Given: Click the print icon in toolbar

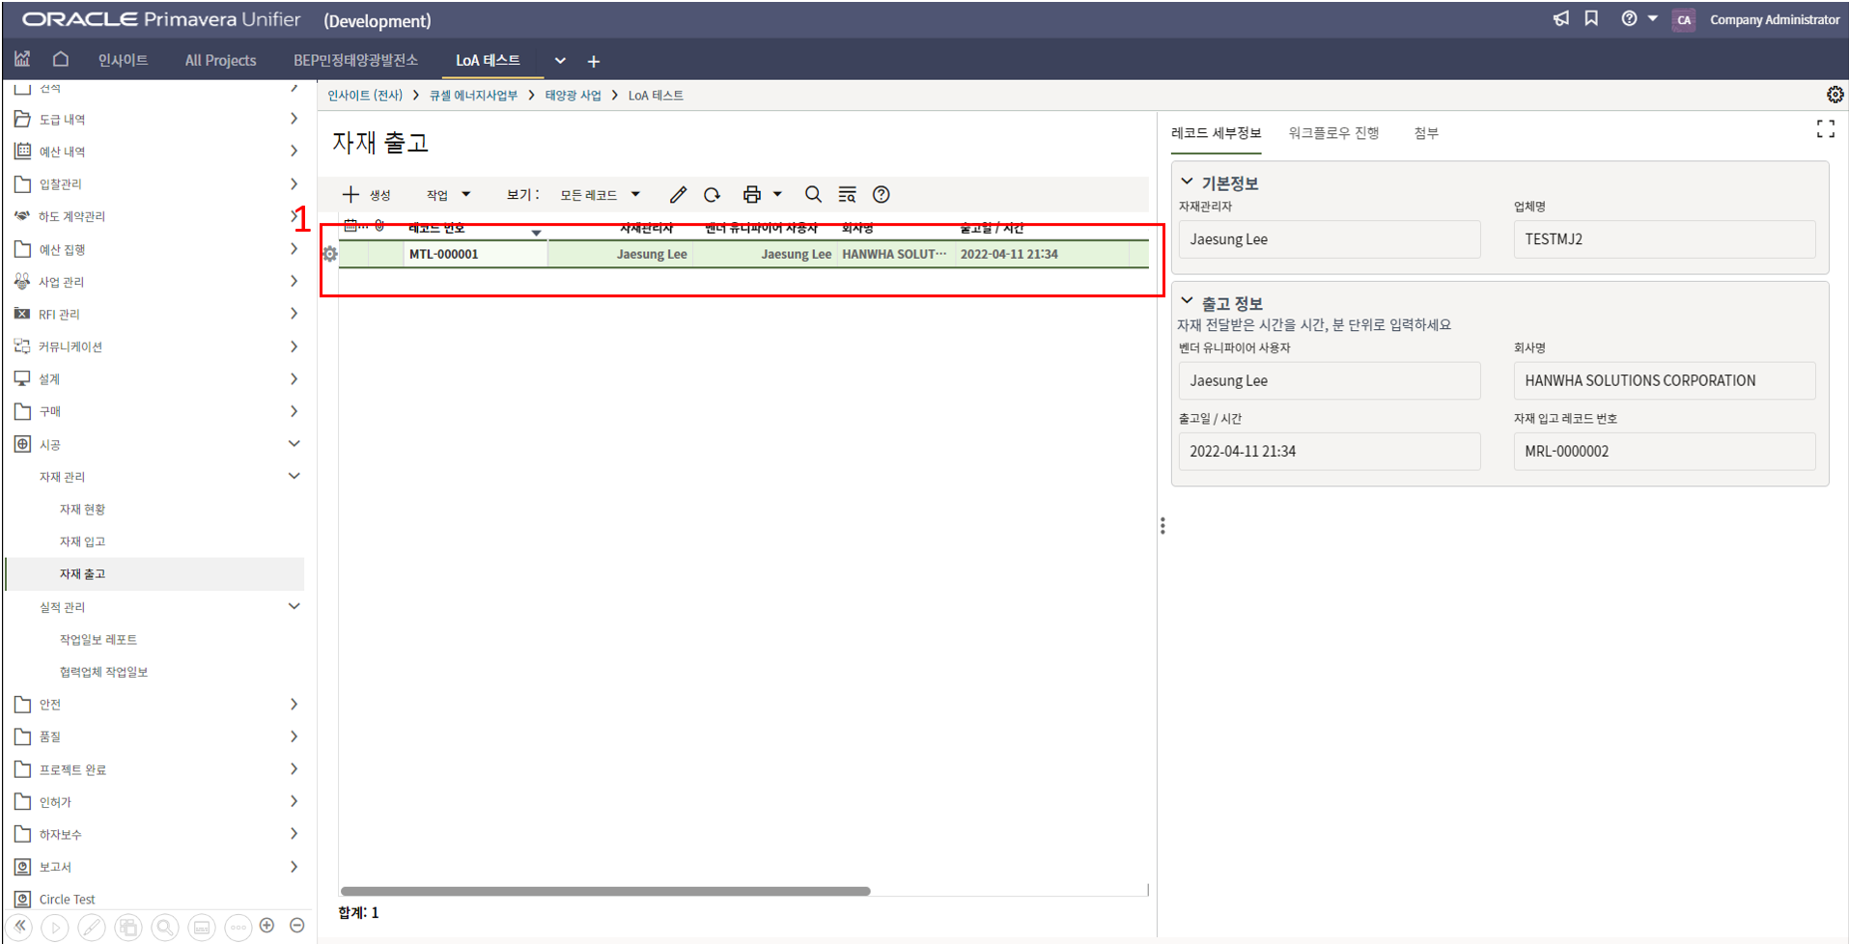Looking at the screenshot, I should (751, 195).
